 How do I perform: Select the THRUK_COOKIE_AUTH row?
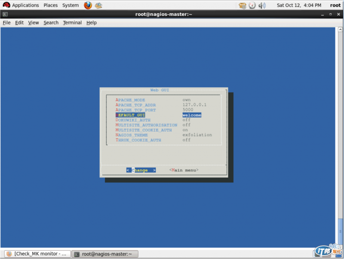click(164, 140)
